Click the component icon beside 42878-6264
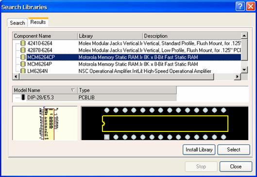Image resolution: width=257 pixels, height=177 pixels. coord(23,50)
